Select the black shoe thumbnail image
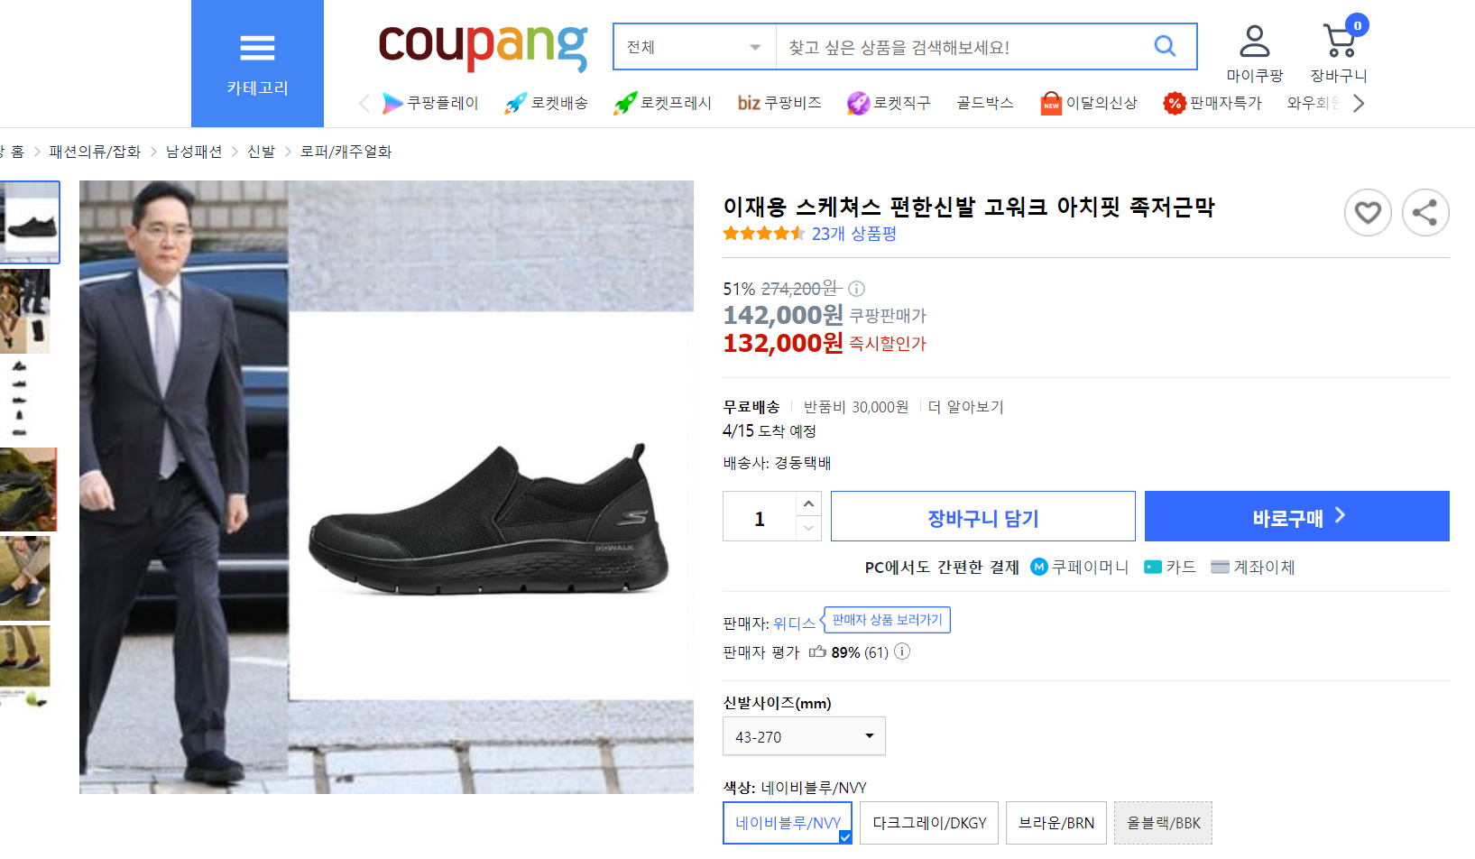The image size is (1475, 859). (x=30, y=222)
